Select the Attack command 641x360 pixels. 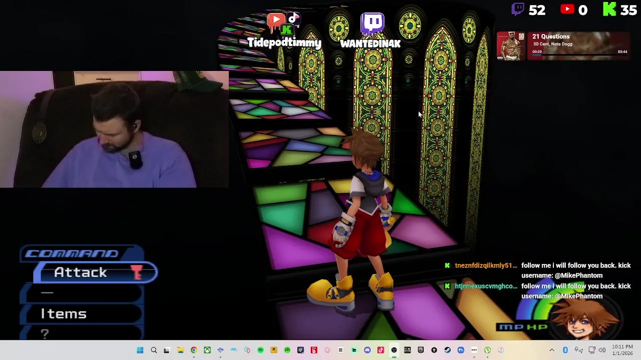coord(95,272)
